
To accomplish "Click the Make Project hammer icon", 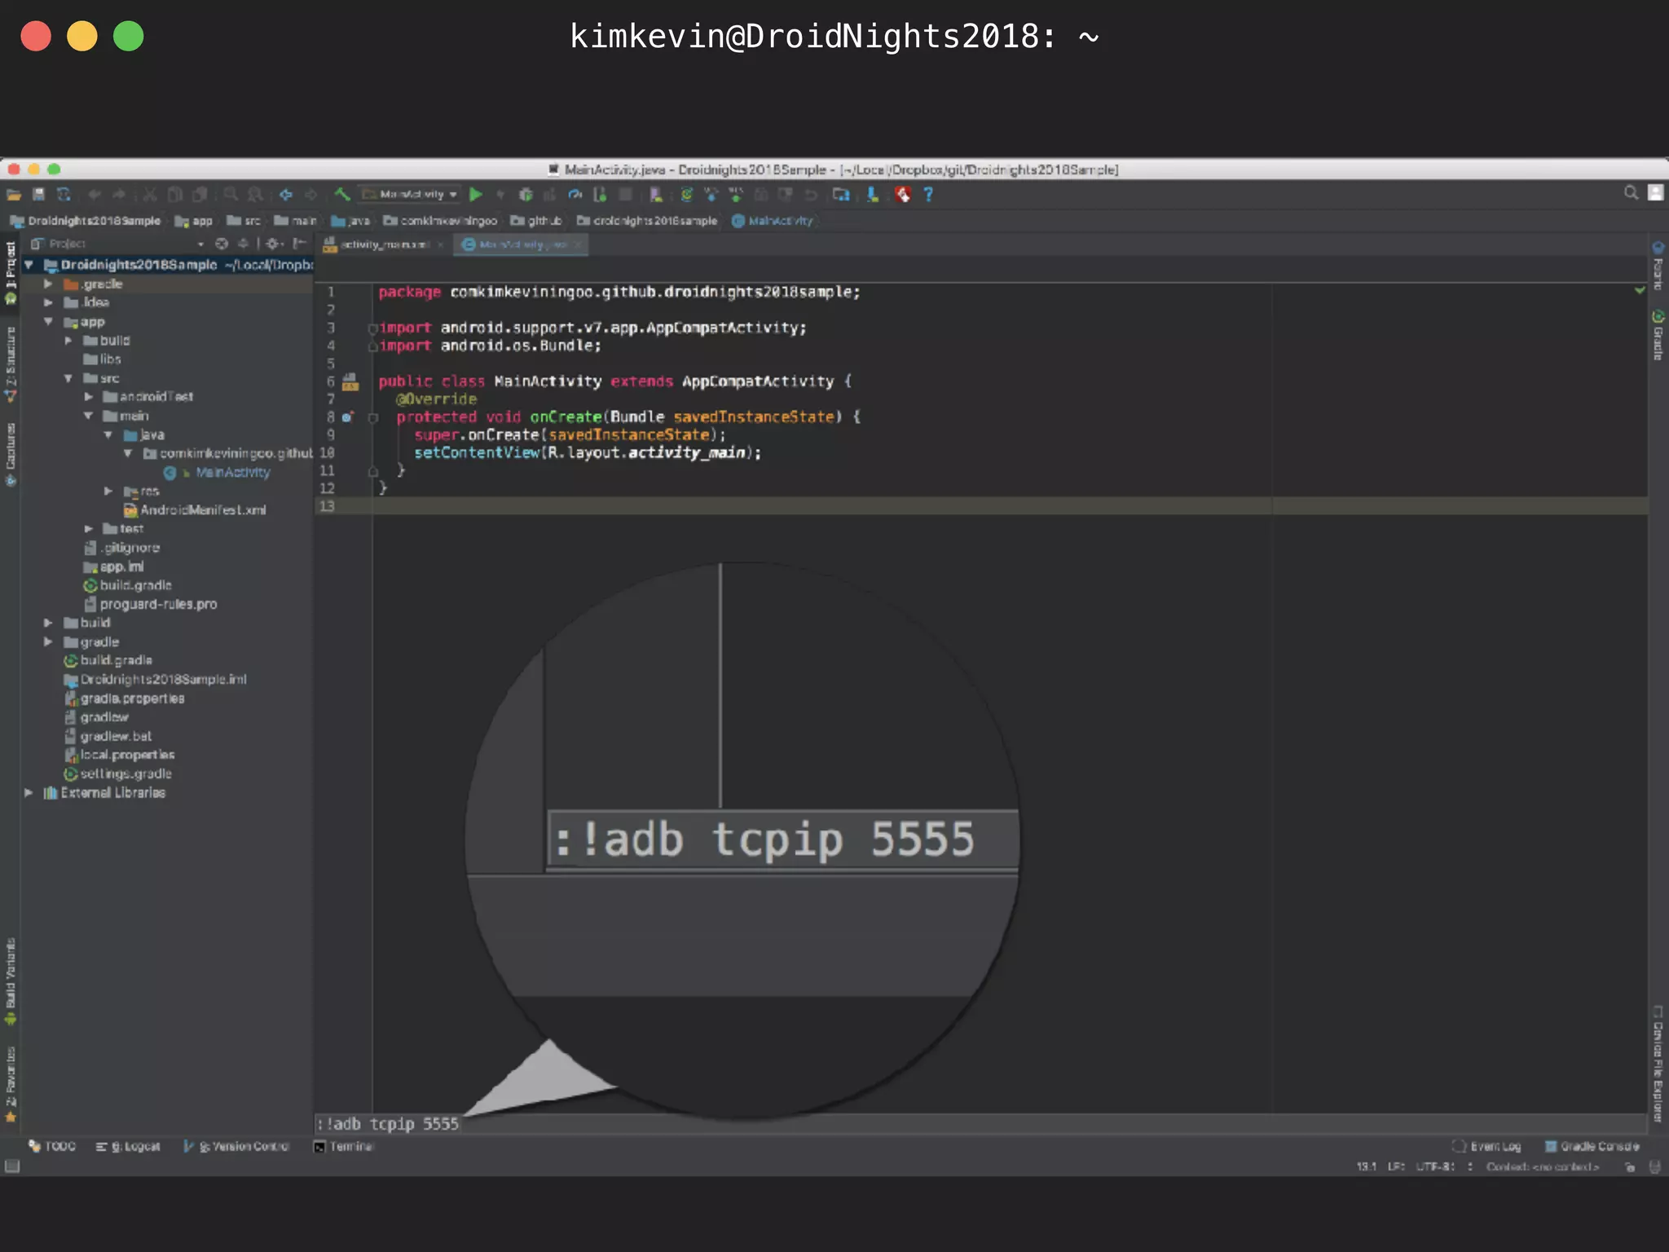I will click(x=342, y=194).
